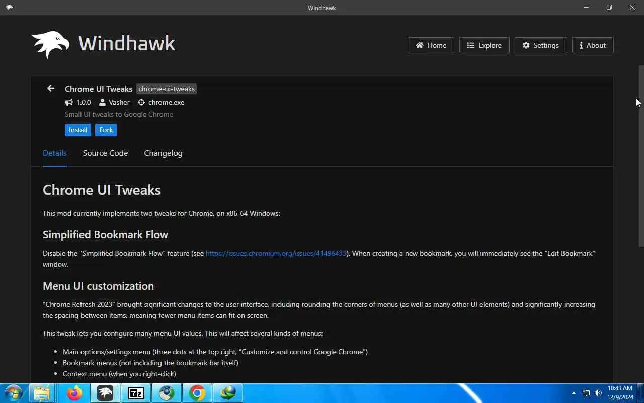Open Windows Explorer from the taskbar
This screenshot has height=403, width=644.
tap(42, 393)
